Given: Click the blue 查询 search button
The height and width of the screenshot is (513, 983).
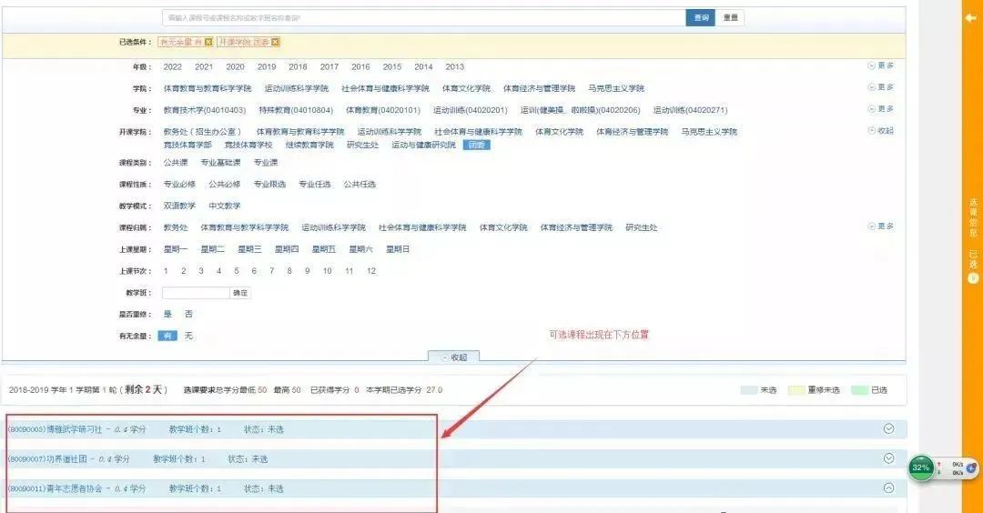Looking at the screenshot, I should [700, 17].
